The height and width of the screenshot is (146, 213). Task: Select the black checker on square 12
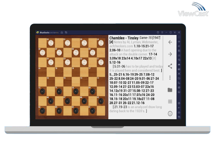[42, 91]
